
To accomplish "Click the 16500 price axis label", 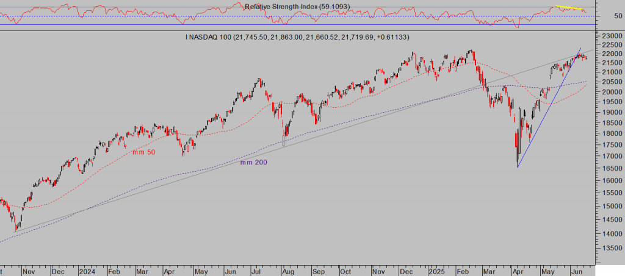I will coord(612,169).
